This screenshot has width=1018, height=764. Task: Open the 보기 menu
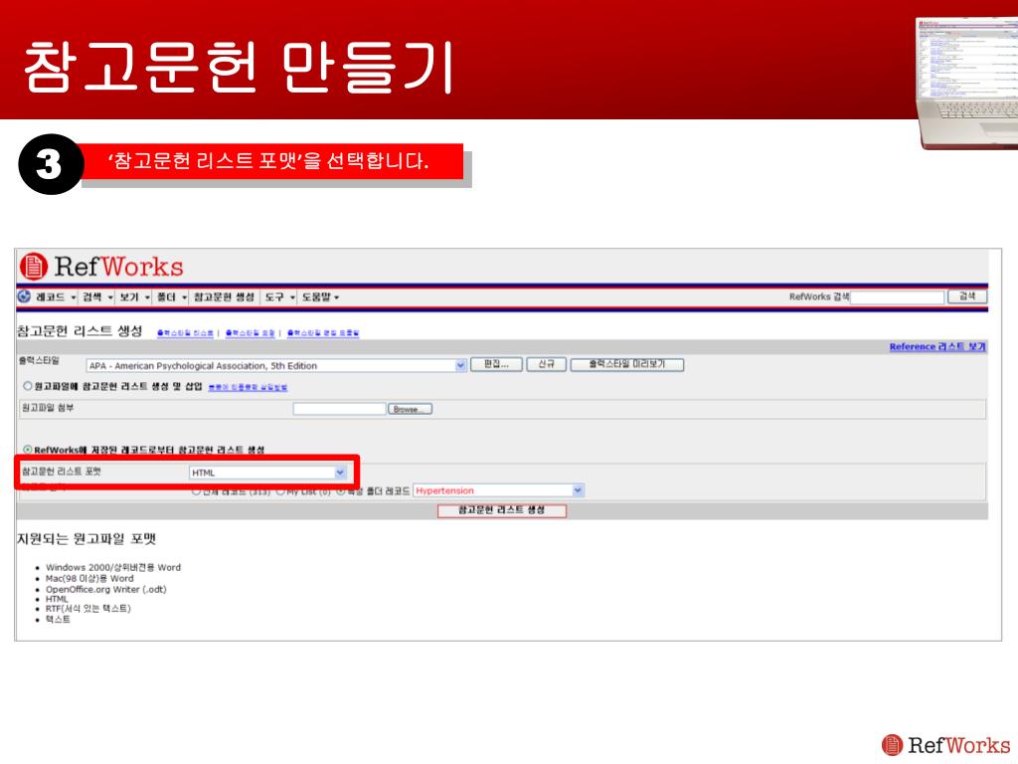point(134,296)
